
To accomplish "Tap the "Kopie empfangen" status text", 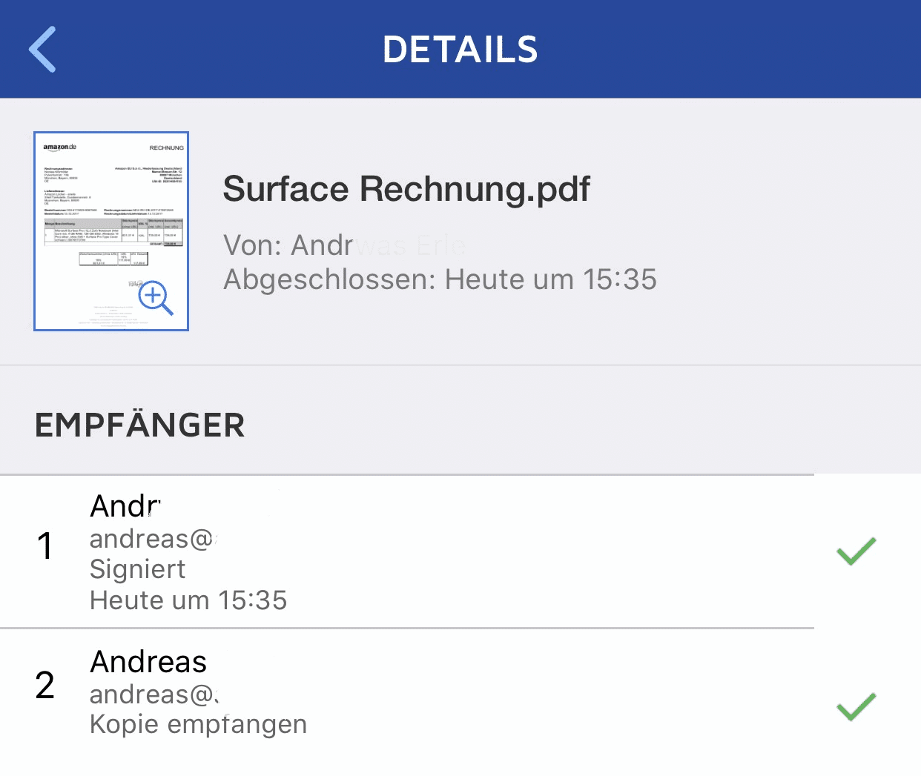I will [198, 724].
